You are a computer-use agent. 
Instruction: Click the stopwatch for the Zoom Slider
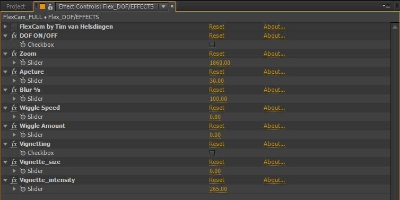pos(23,63)
